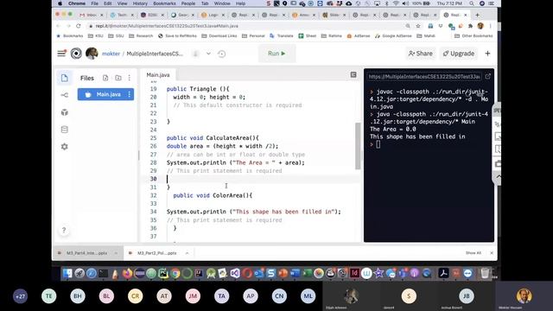This screenshot has height=311, width=553.
Task: Switch to the Main.java editor tab
Action: [158, 75]
